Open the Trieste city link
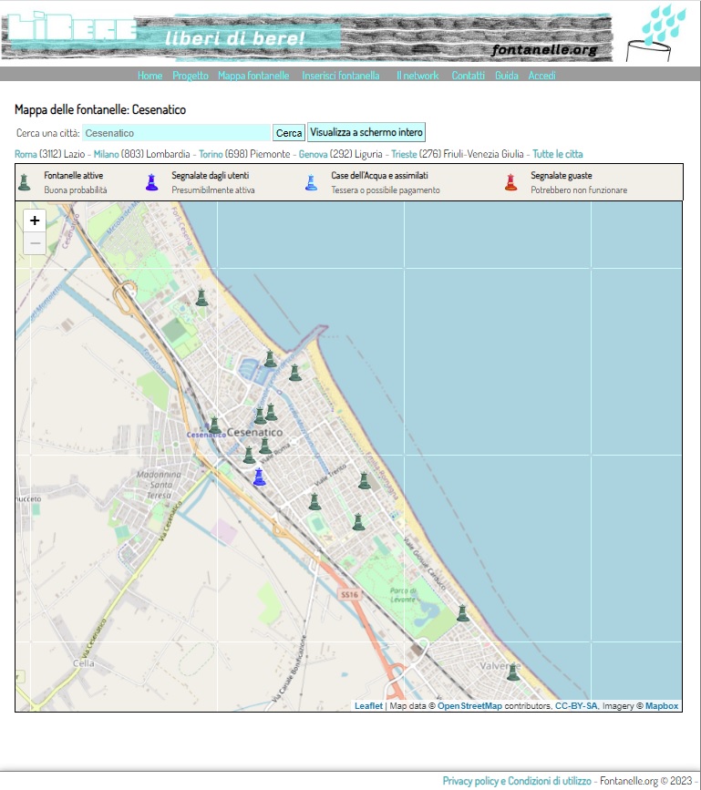701x790 pixels. (x=404, y=154)
